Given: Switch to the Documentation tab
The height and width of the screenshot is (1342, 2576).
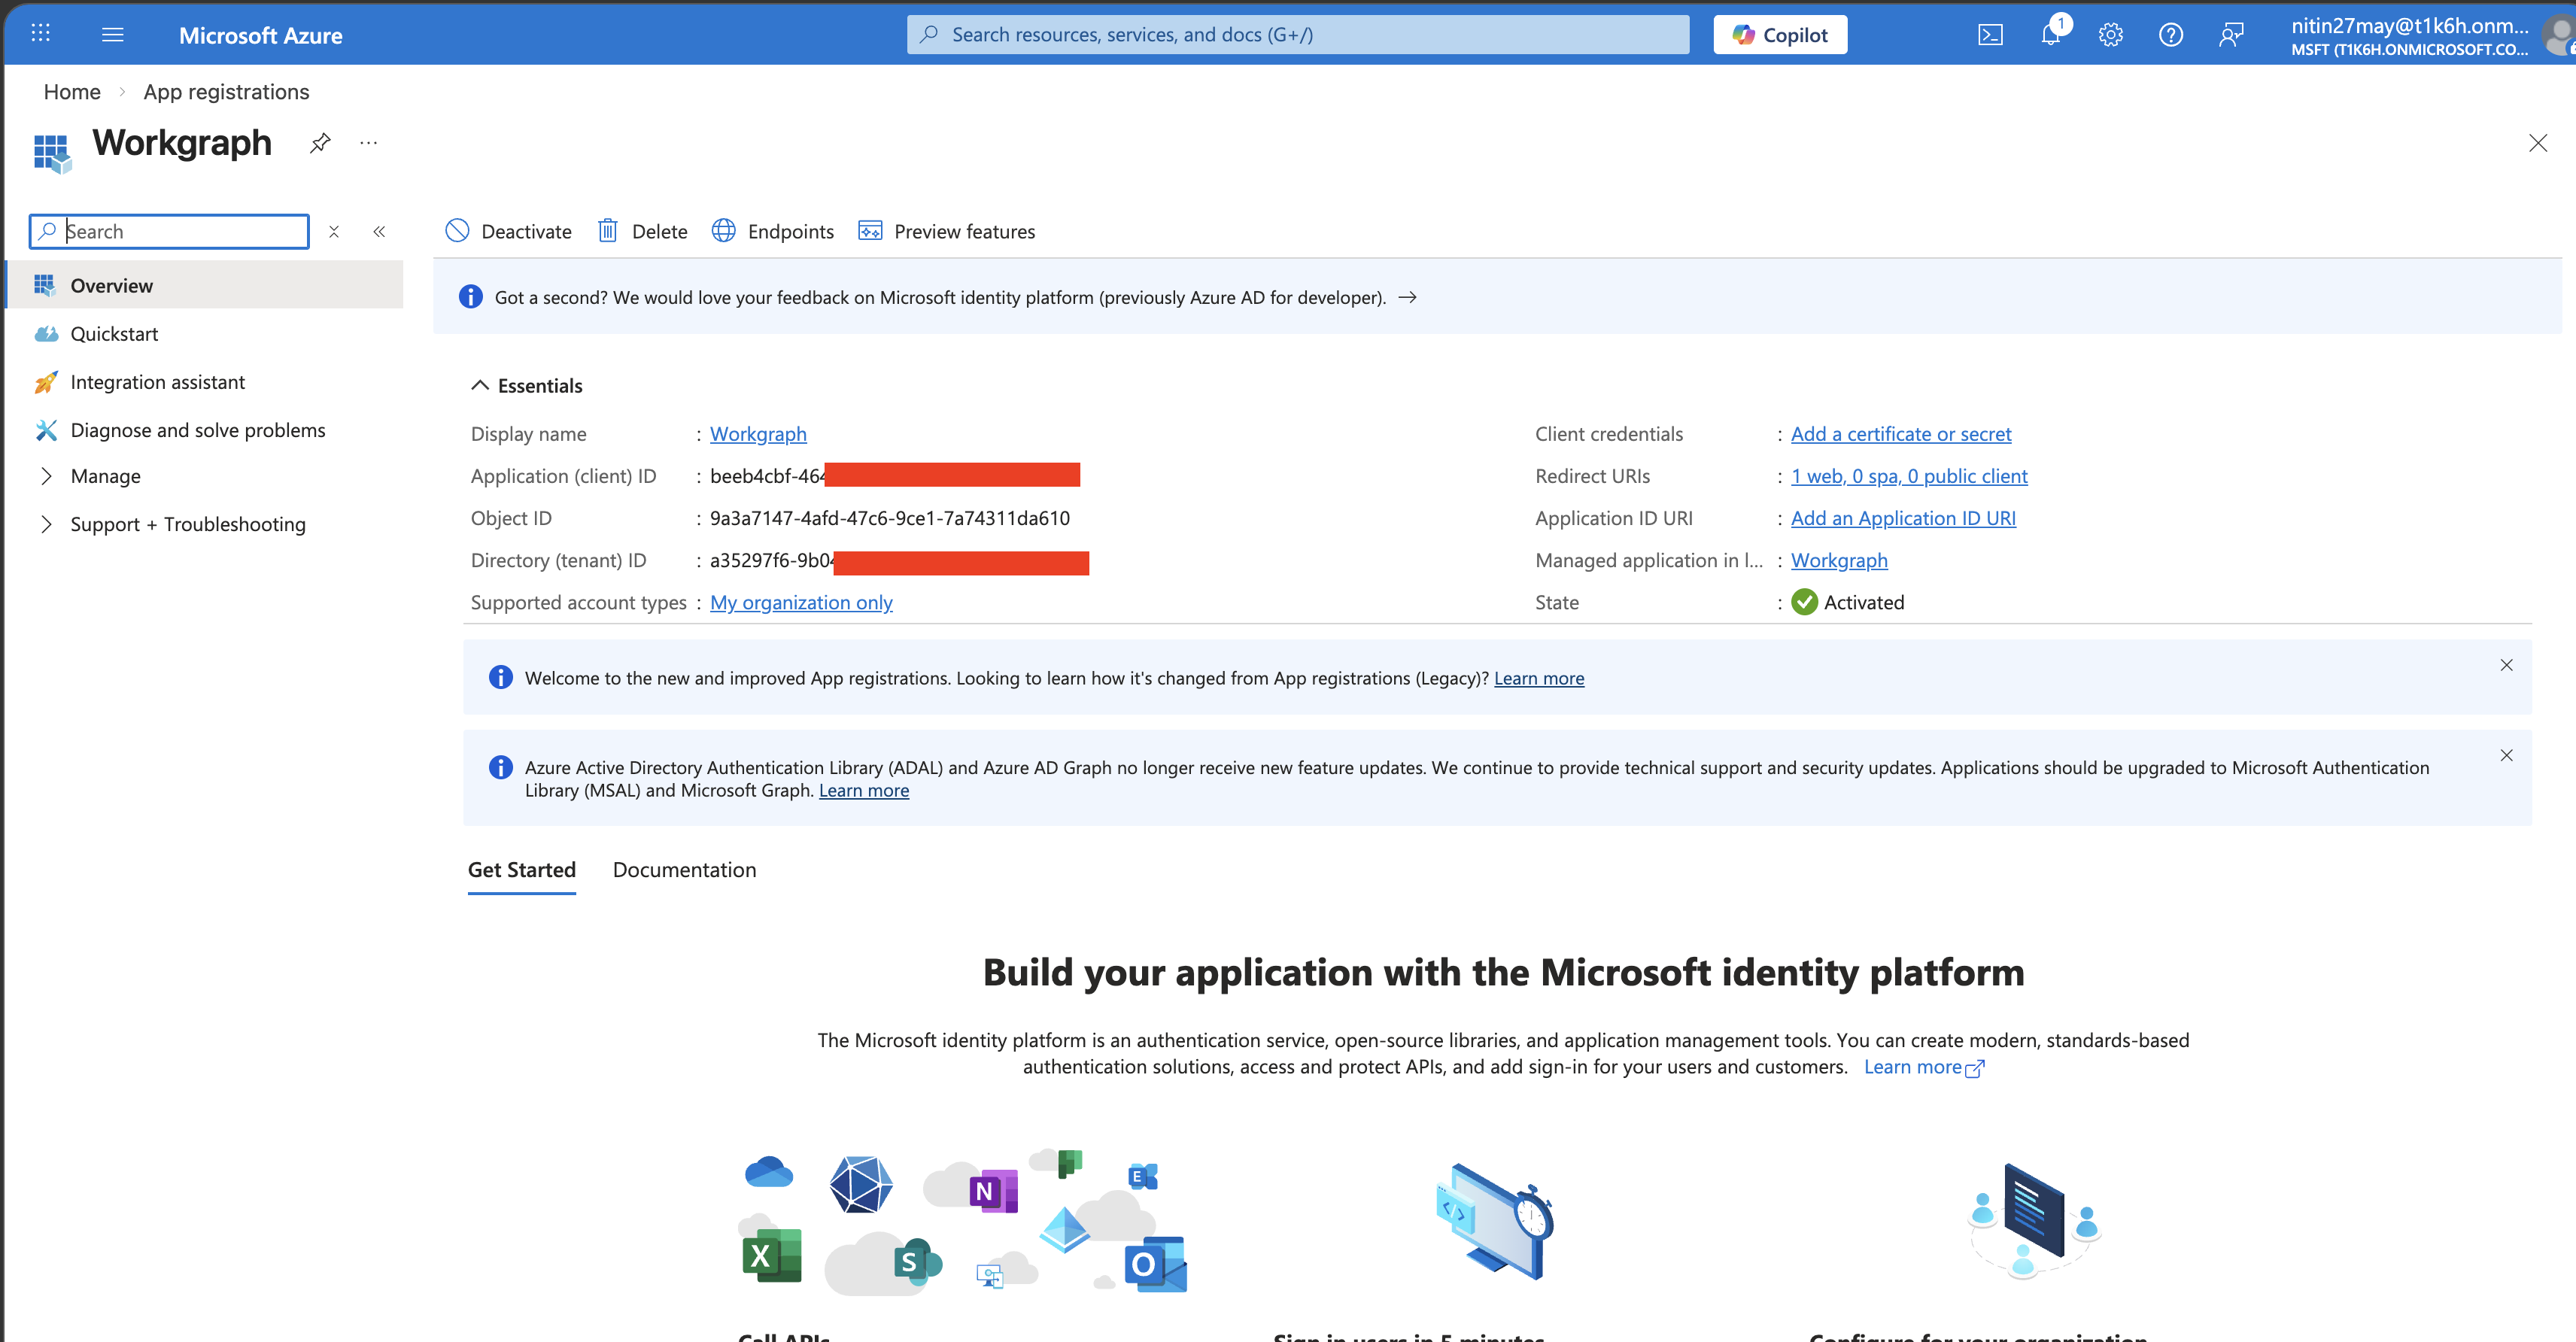Looking at the screenshot, I should pos(684,870).
